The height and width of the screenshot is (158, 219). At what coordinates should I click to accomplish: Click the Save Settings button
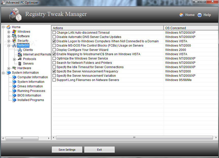coord(67,150)
